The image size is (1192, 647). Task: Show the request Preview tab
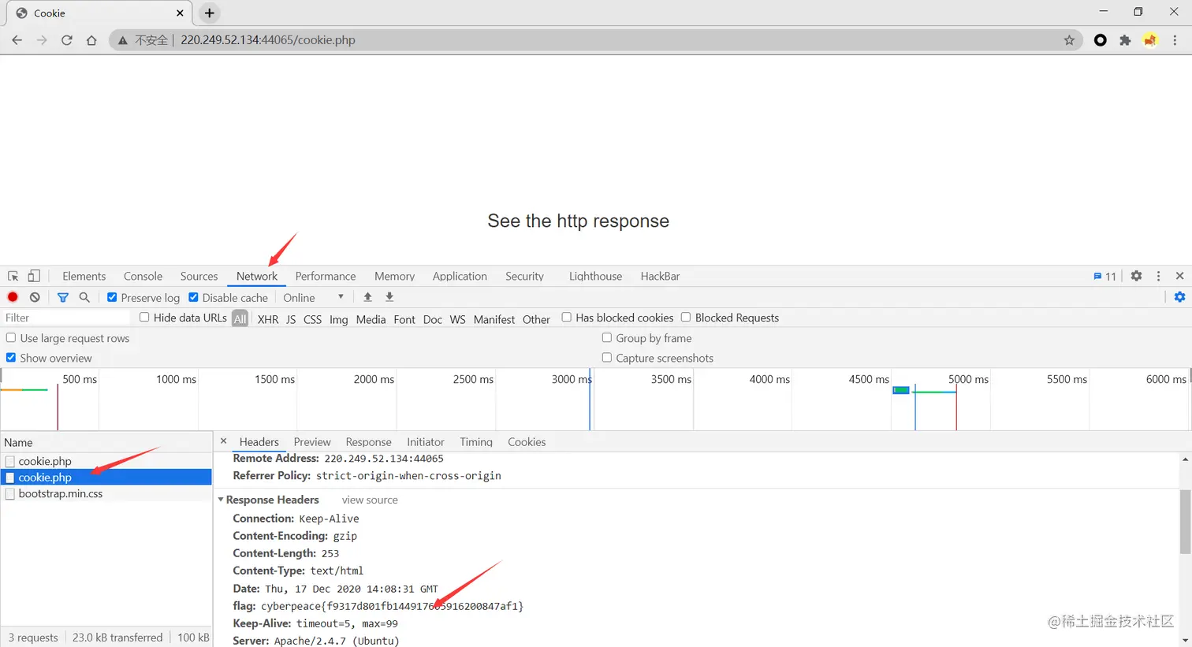(312, 442)
